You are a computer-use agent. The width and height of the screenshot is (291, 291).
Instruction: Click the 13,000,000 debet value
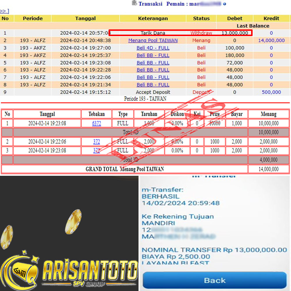coord(235,33)
